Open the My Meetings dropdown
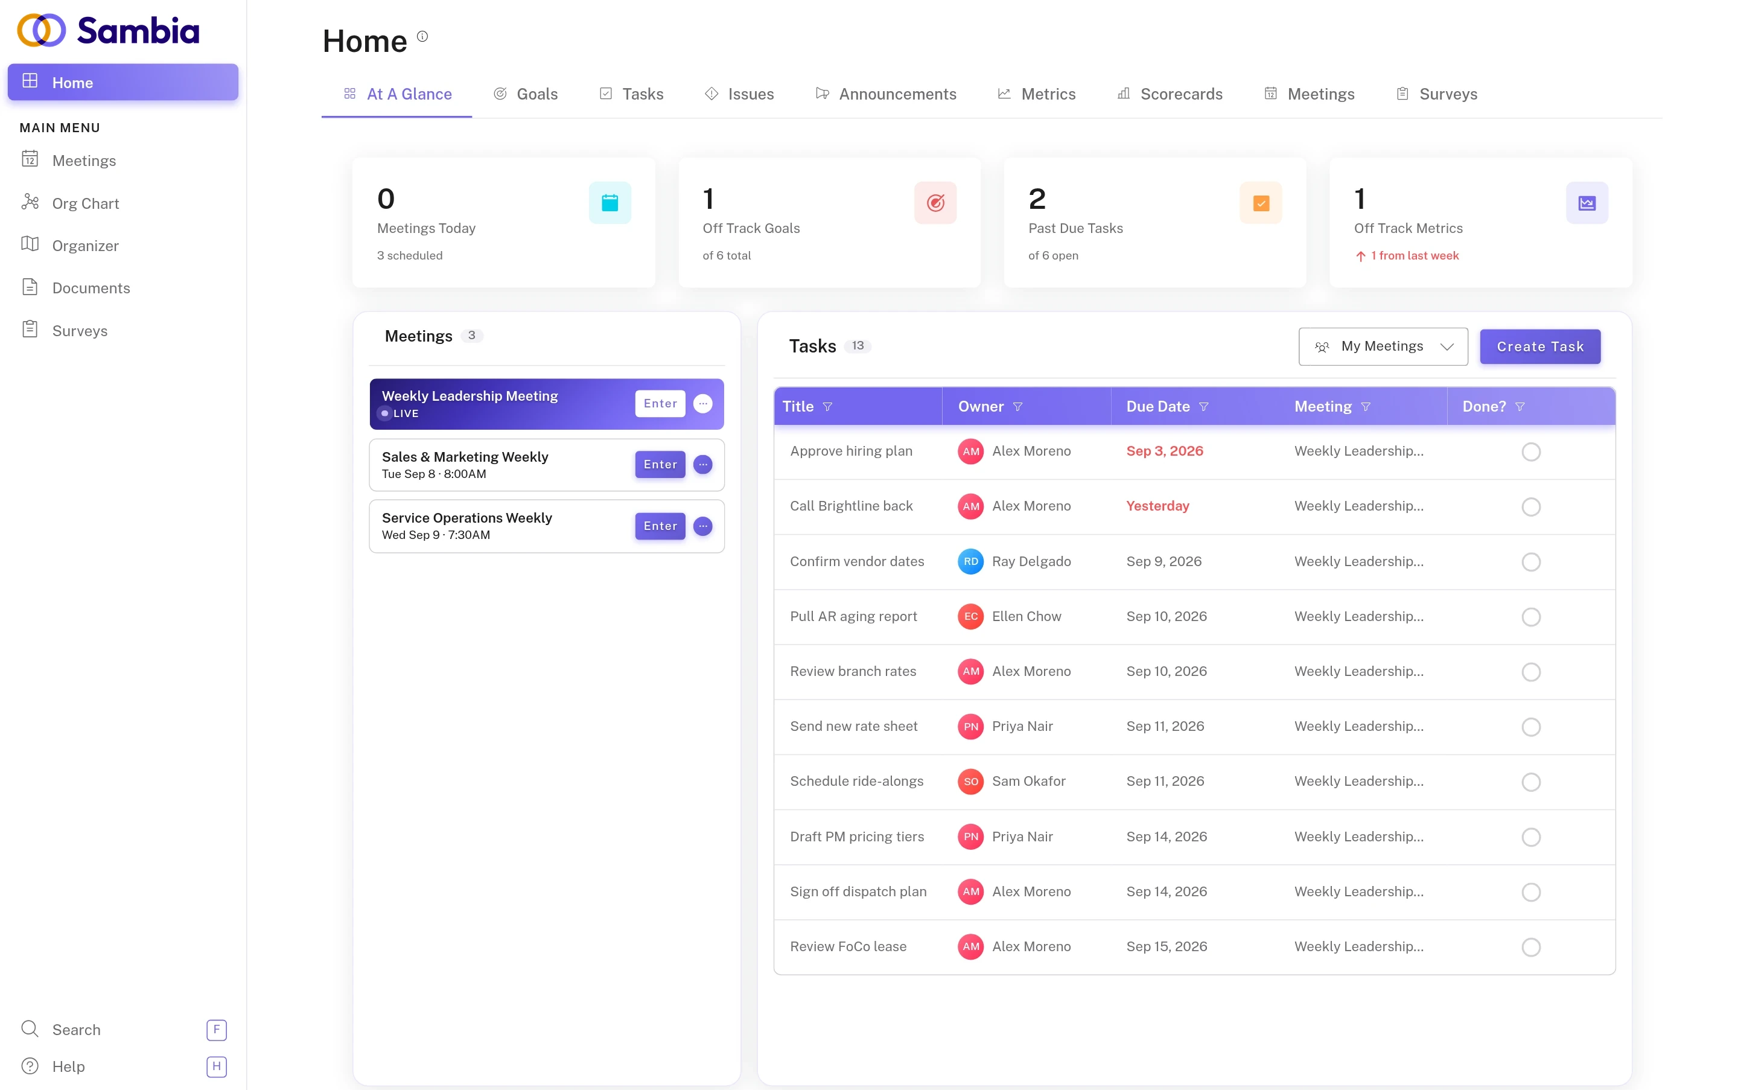 pyautogui.click(x=1383, y=347)
